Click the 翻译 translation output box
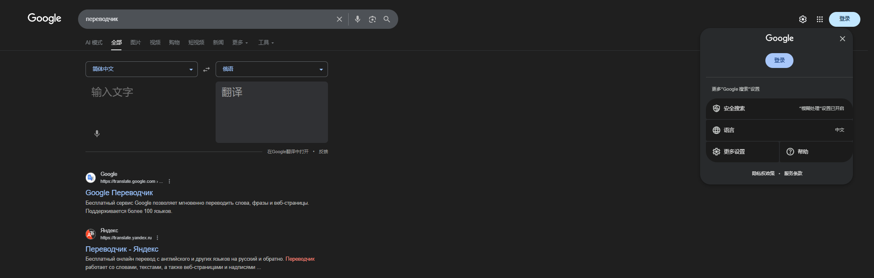 click(272, 112)
